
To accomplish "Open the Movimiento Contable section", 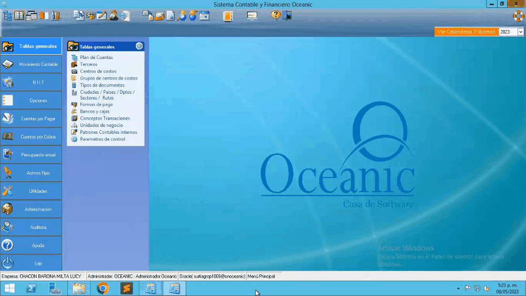I will pos(31,64).
